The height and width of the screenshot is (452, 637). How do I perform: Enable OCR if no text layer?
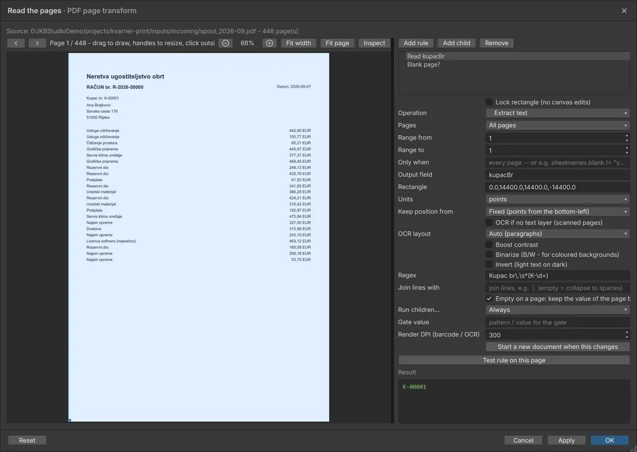[x=489, y=223]
